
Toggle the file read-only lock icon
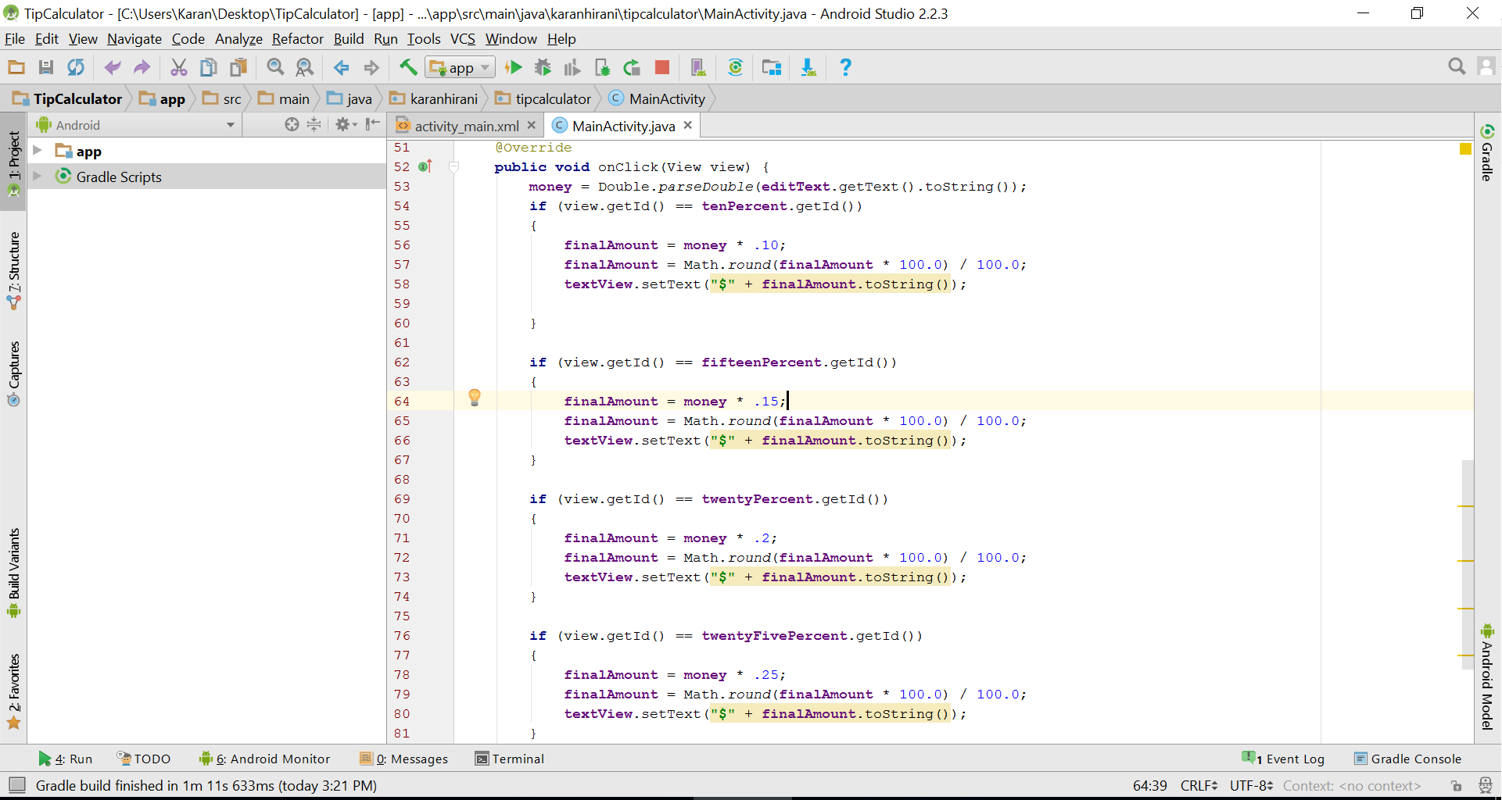tap(1456, 786)
